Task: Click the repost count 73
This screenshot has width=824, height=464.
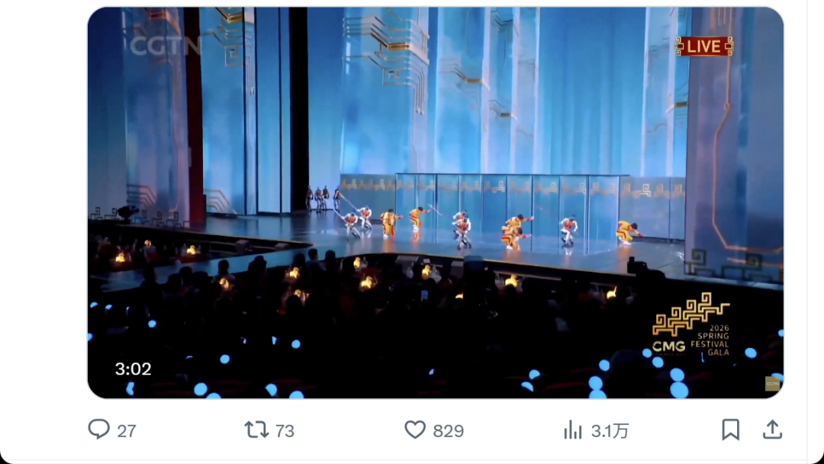Action: 285,431
